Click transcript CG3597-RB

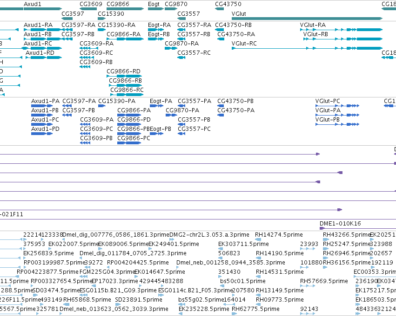coord(78,34)
